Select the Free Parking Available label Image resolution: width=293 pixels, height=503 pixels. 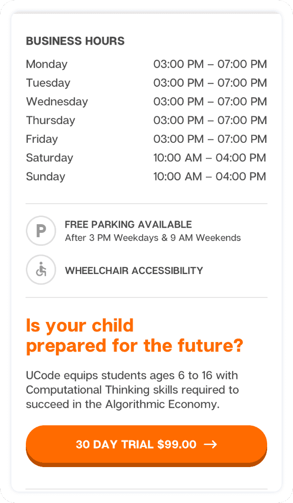point(128,224)
